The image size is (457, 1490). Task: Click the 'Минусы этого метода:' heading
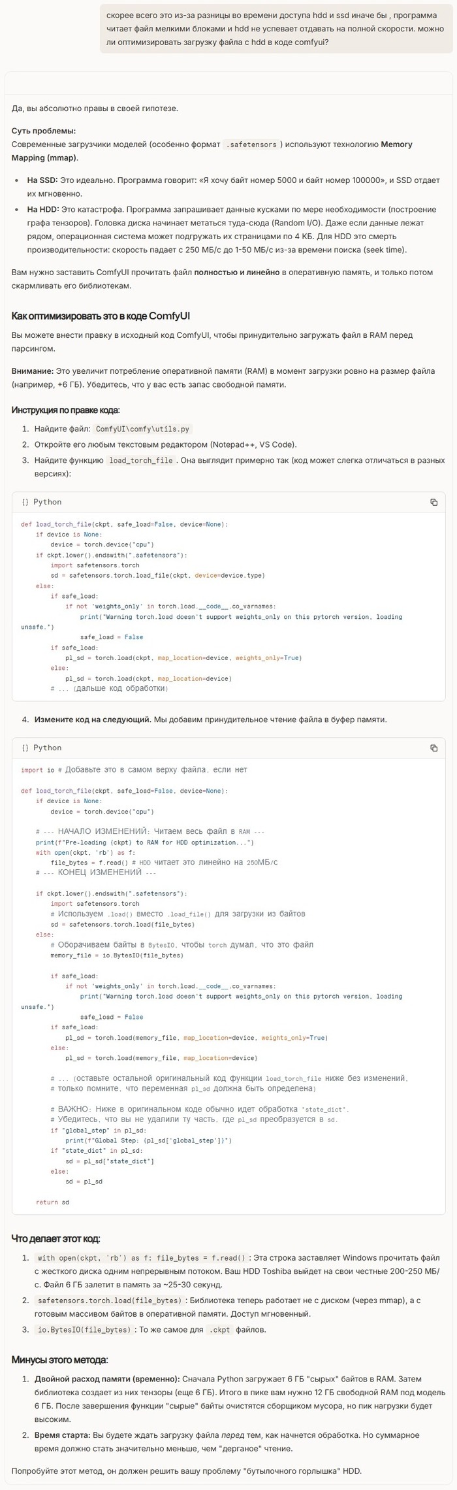pyautogui.click(x=59, y=1359)
